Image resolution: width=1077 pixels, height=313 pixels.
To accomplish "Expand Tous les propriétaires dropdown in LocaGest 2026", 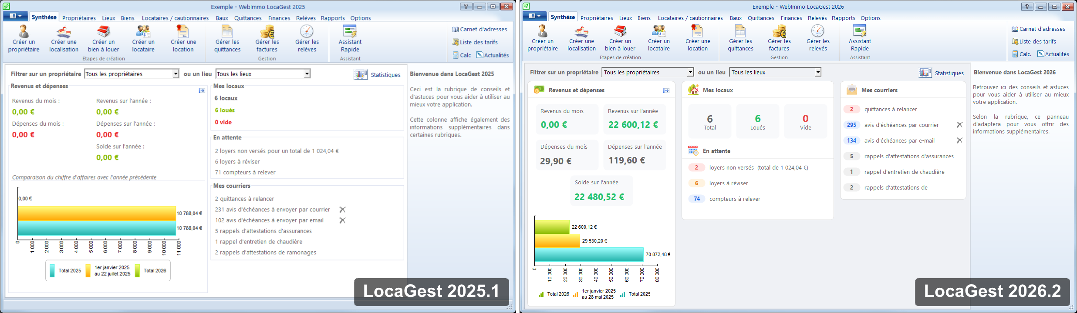I will point(690,72).
